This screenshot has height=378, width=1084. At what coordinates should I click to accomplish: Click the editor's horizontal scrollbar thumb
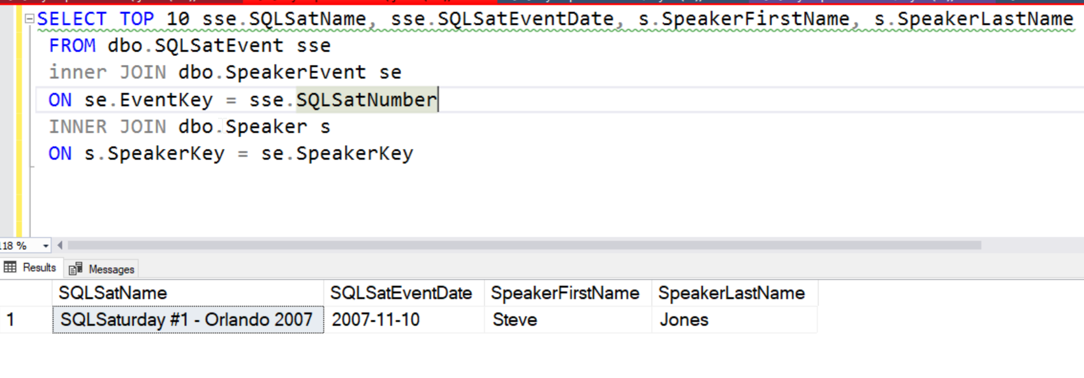pyautogui.click(x=523, y=245)
